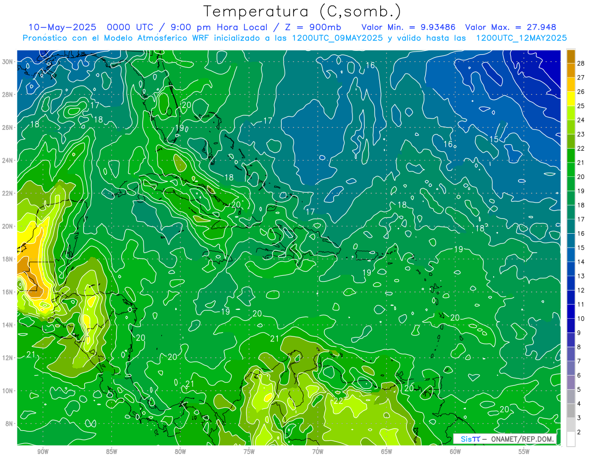Click "Valor Max. = 27.948" text

click(x=510, y=27)
